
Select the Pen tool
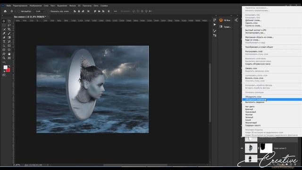(x=9, y=42)
